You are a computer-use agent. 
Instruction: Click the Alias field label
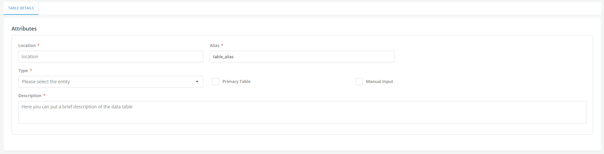[x=215, y=46]
